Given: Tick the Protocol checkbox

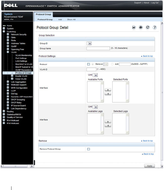Looking at the screenshot, I should [89, 64].
